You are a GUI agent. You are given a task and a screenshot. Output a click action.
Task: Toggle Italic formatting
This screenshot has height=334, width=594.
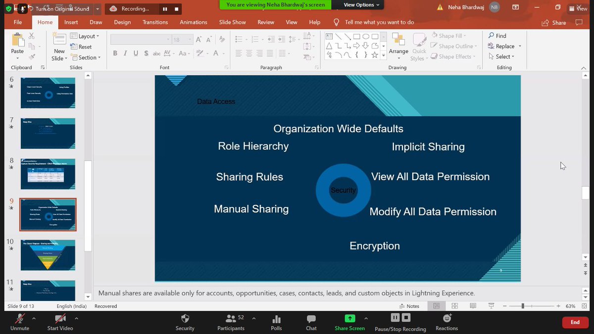pos(125,53)
